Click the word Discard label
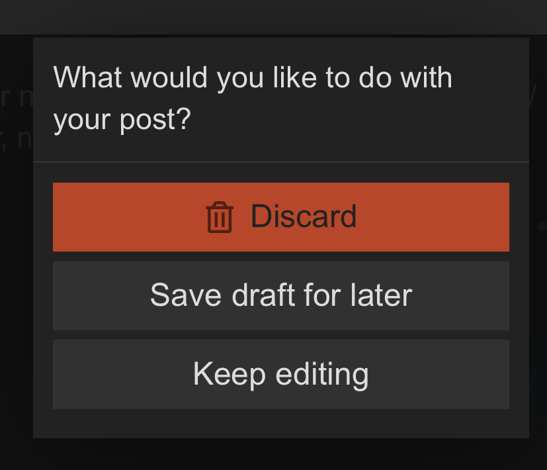 click(x=304, y=216)
